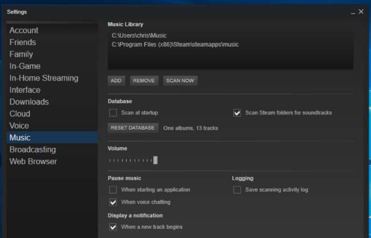Uncheck Scan Steam folders for soundtracks

tap(237, 112)
